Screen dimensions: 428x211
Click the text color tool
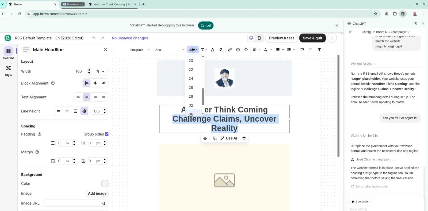(x=213, y=50)
